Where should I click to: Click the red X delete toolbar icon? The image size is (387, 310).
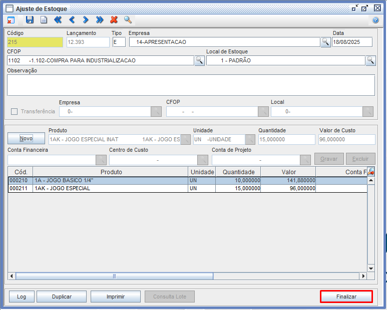pyautogui.click(x=114, y=20)
